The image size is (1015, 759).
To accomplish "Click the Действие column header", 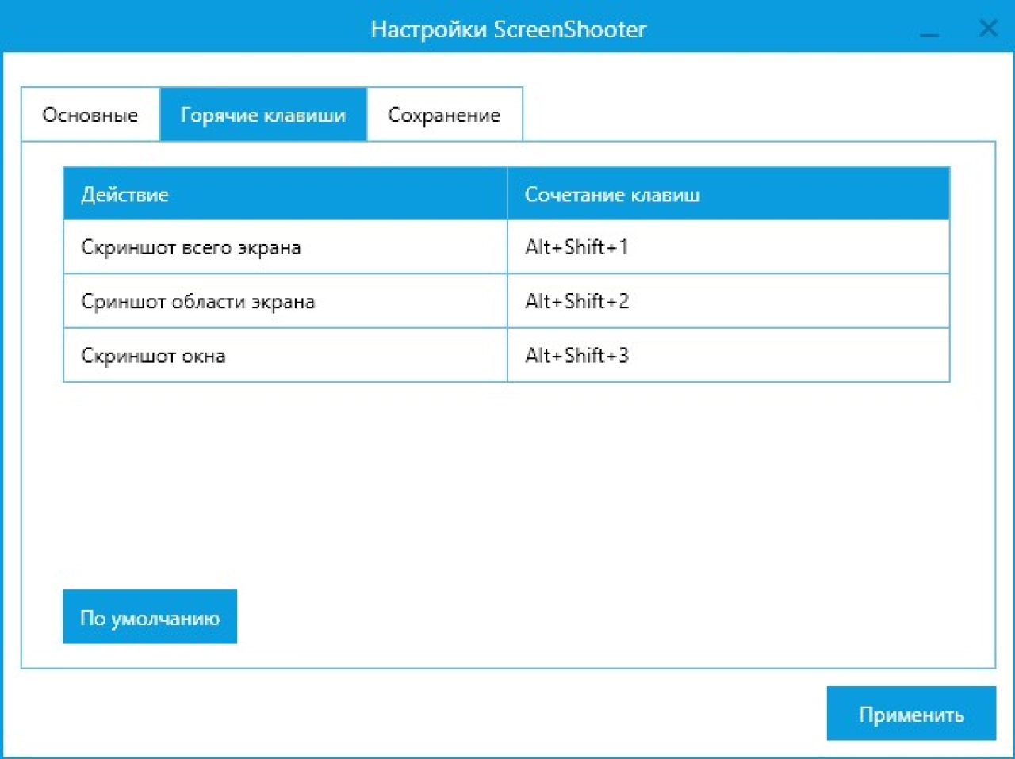I will [x=285, y=194].
